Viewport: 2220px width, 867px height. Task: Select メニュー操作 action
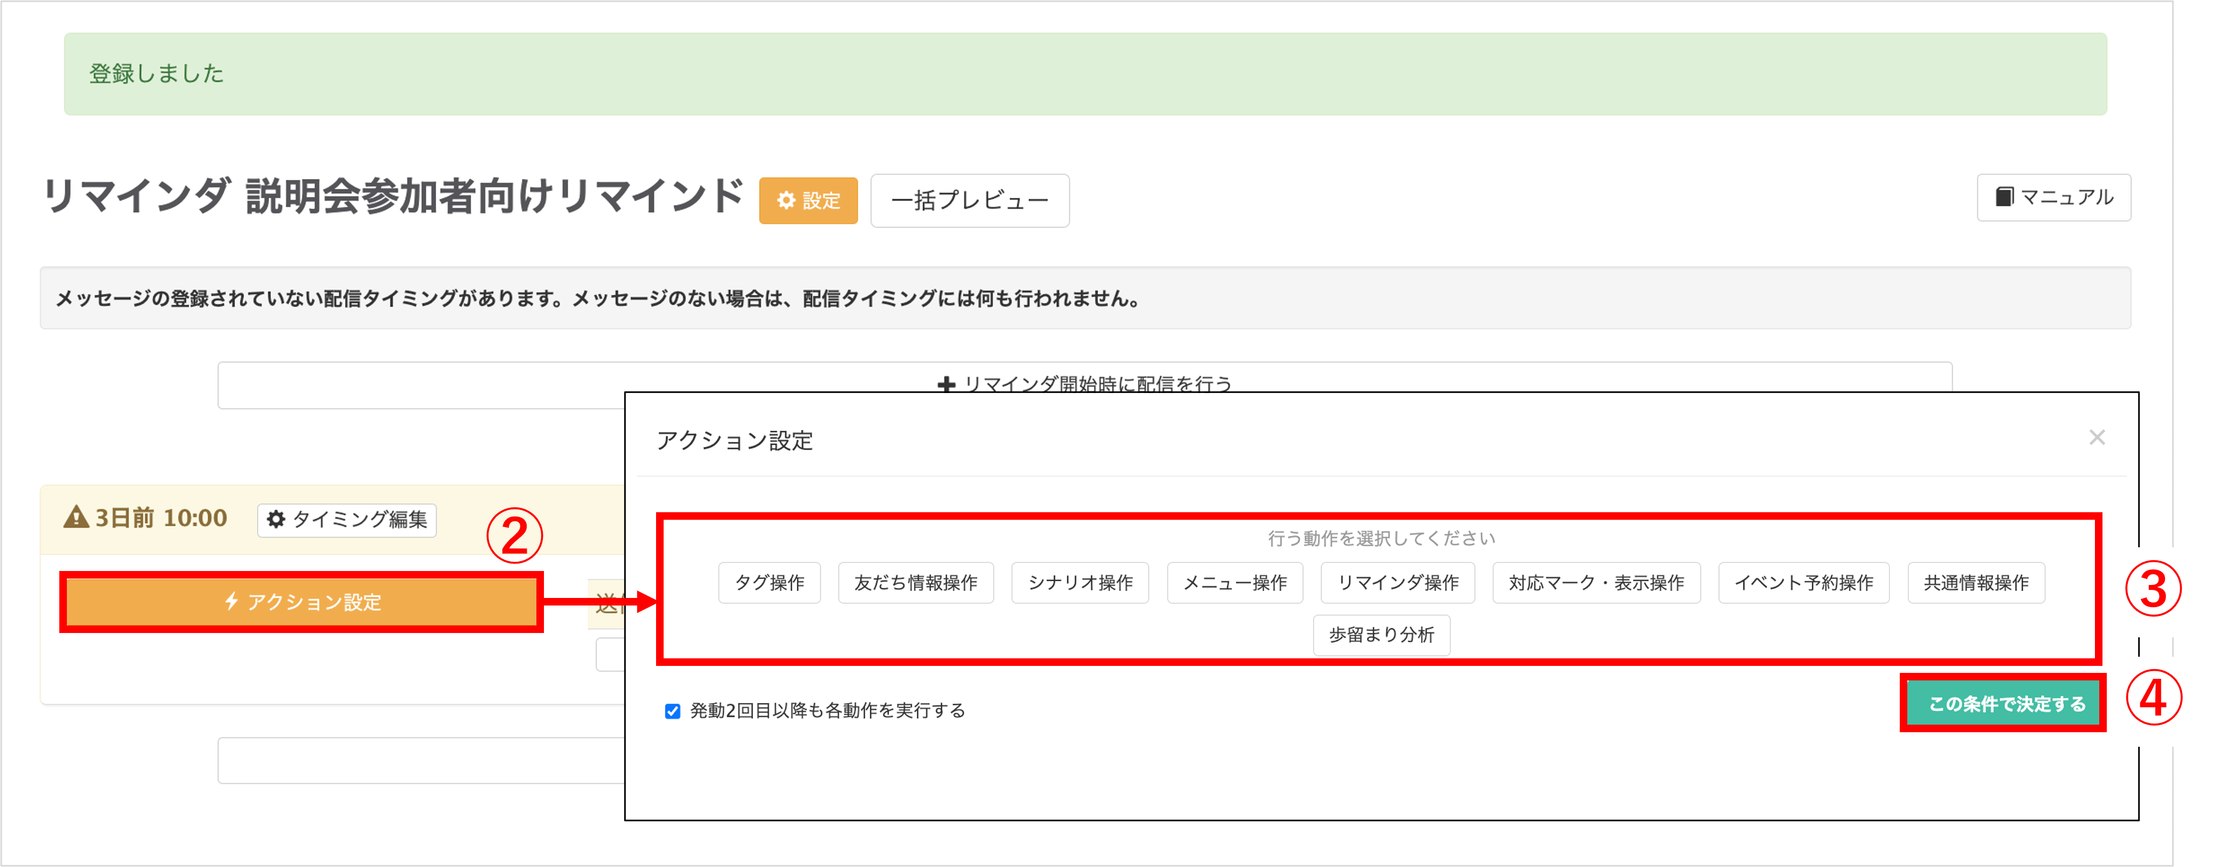(x=1235, y=583)
